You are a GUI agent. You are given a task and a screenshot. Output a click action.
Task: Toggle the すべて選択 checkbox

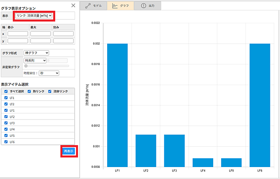(x=6, y=91)
